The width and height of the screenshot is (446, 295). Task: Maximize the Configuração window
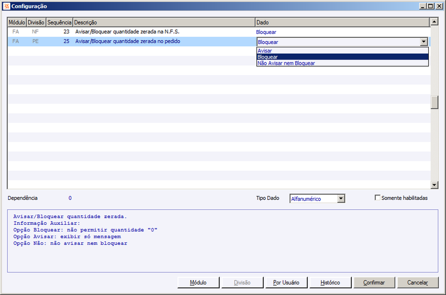click(430, 6)
